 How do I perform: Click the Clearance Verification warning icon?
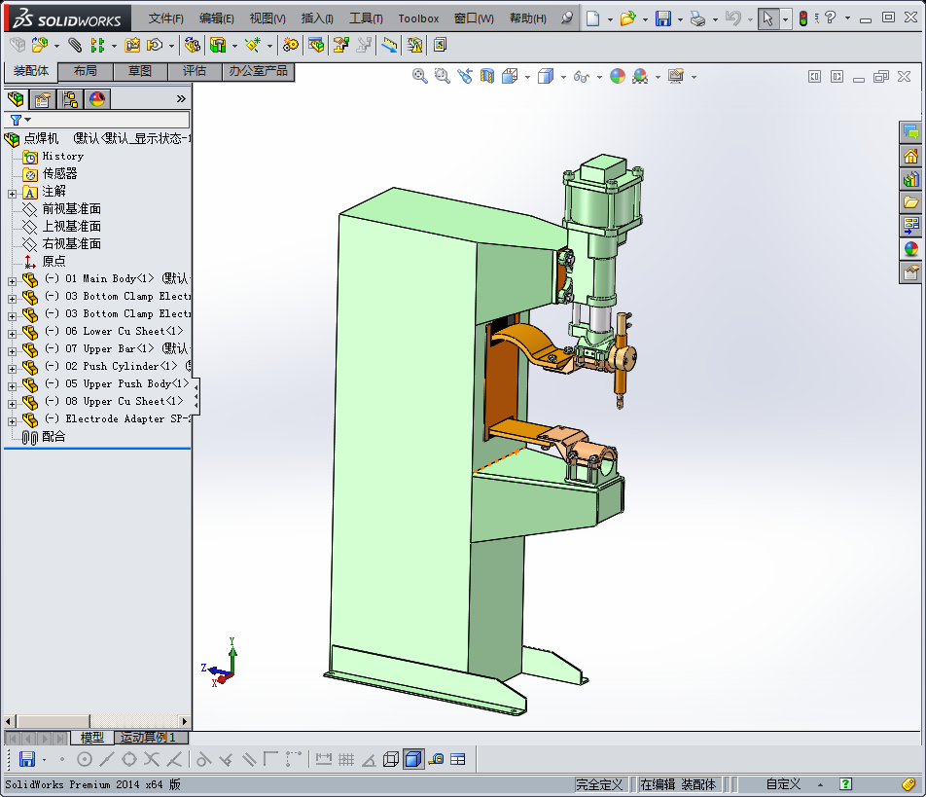point(414,45)
